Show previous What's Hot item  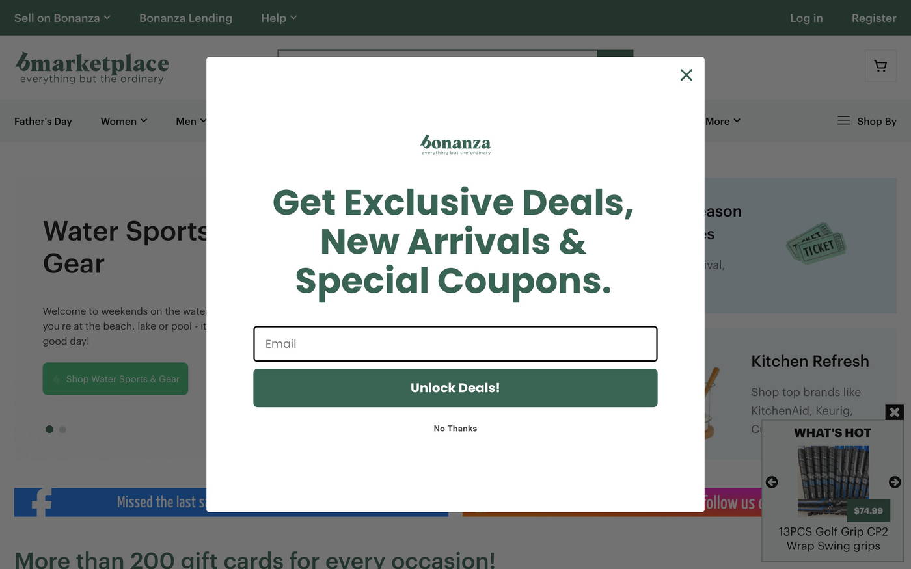(772, 482)
